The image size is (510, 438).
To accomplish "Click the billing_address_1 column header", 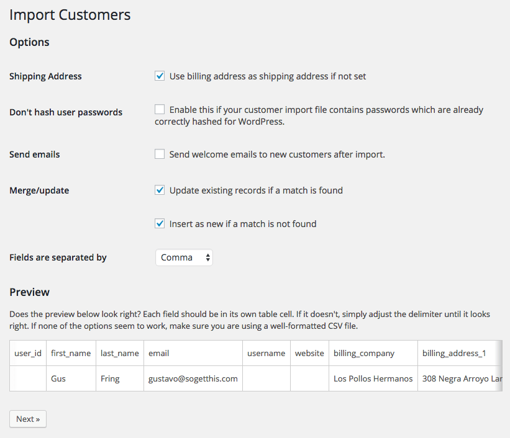I will (x=460, y=353).
